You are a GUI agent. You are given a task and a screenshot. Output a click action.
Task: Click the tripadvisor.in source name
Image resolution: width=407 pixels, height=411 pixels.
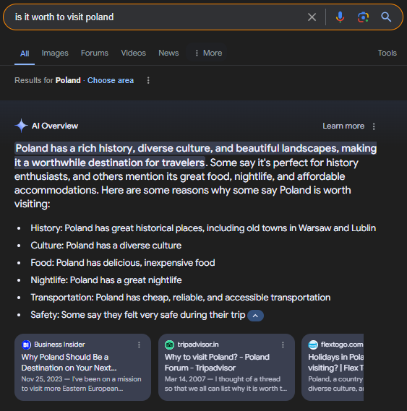[198, 345]
